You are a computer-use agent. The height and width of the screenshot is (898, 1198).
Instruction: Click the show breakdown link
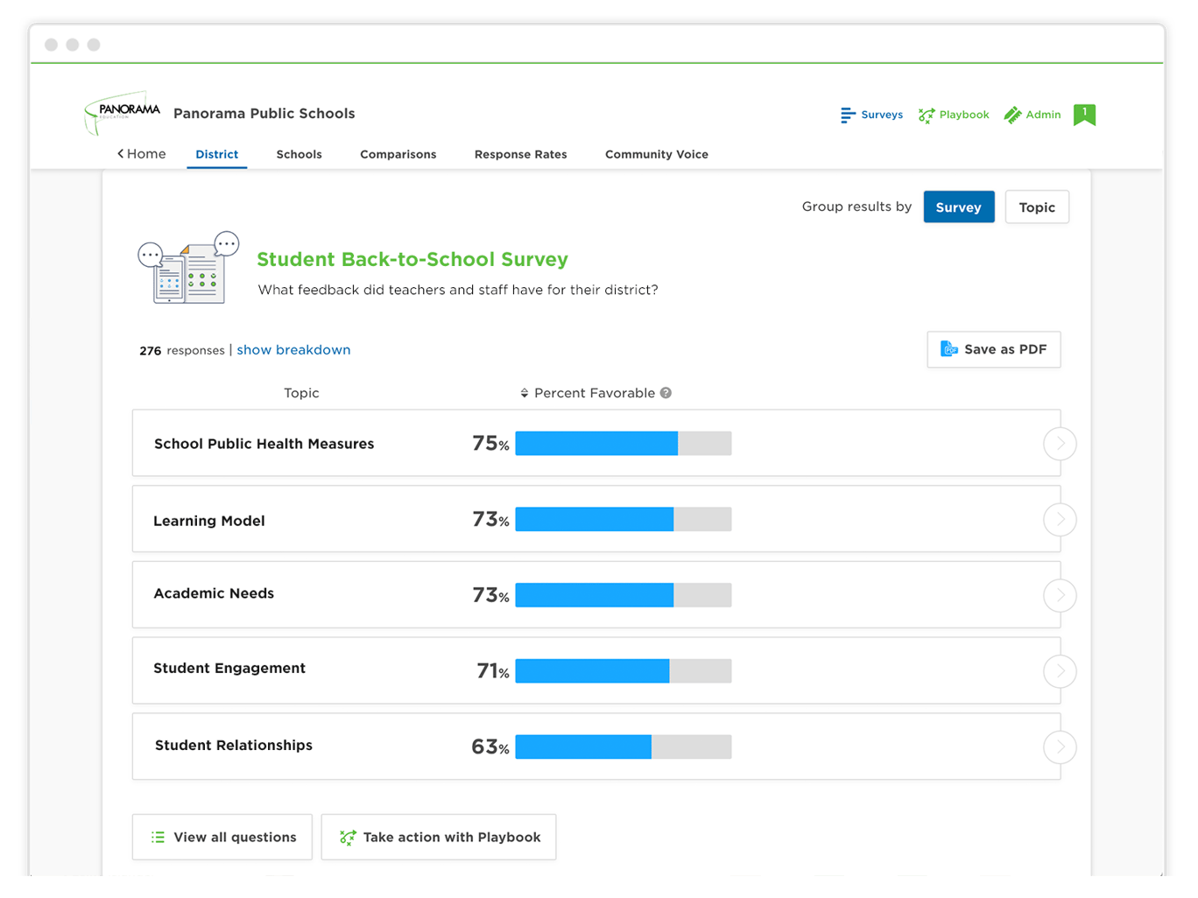click(x=293, y=349)
